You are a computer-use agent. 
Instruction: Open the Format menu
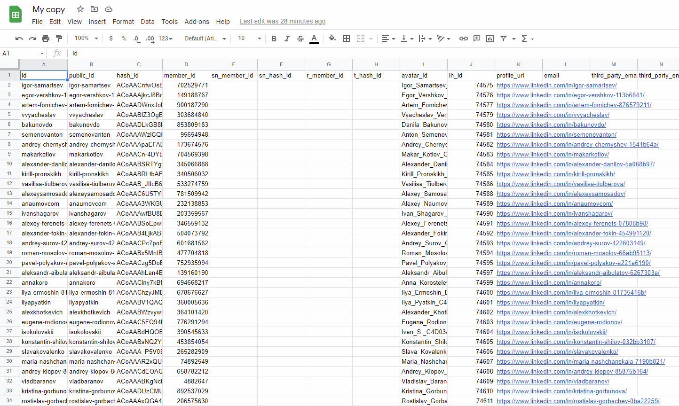[x=123, y=22]
